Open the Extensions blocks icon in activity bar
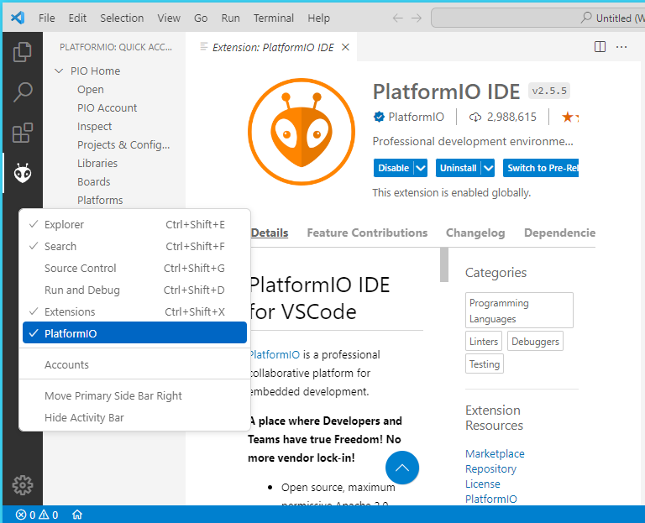 [22, 133]
